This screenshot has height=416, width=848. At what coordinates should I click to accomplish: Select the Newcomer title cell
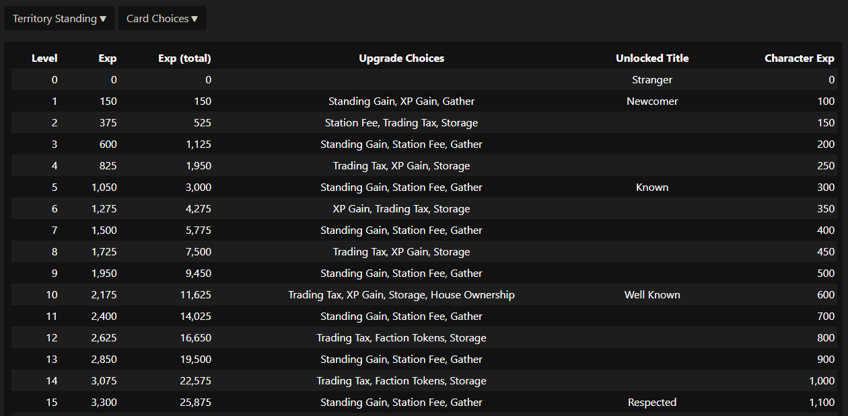(652, 101)
